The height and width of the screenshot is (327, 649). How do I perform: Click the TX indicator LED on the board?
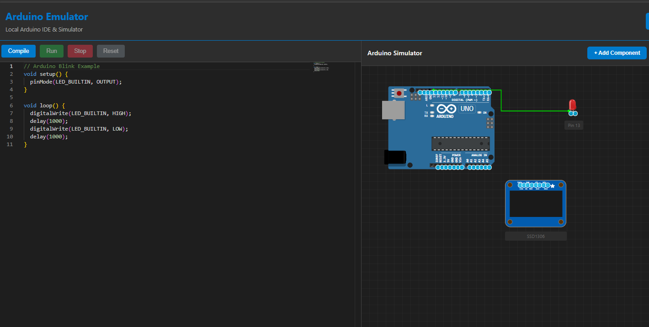[432, 112]
